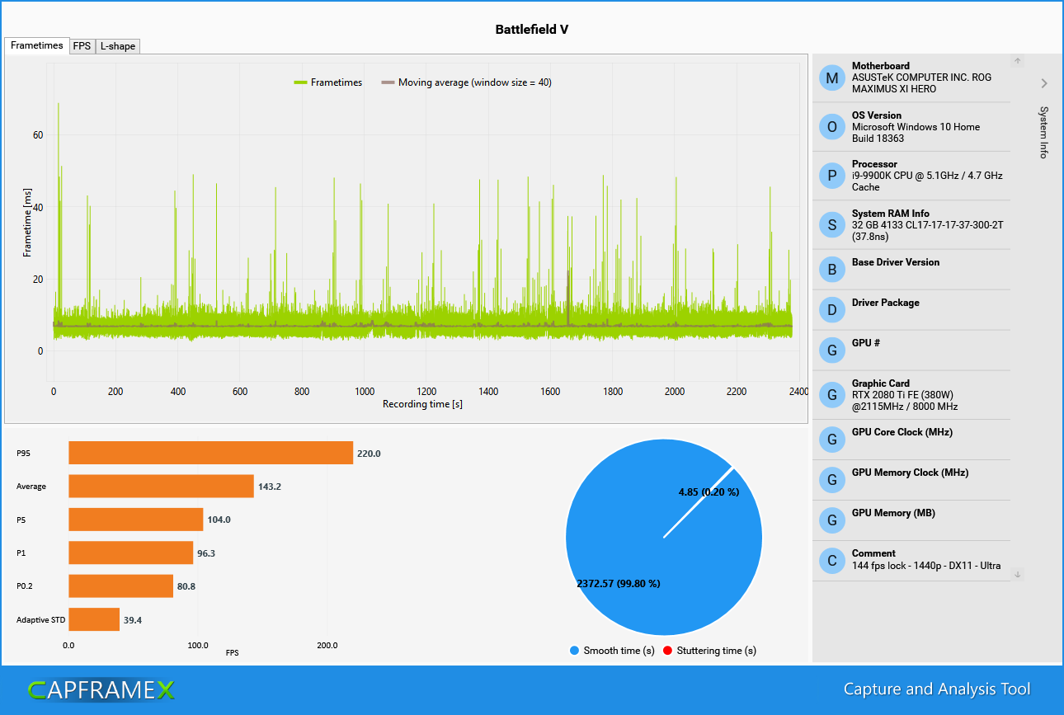
Task: Click the Battlefield V title text
Action: tap(531, 30)
